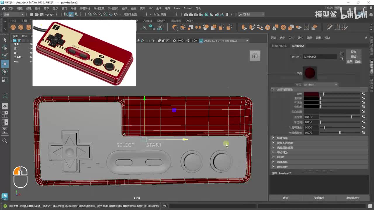
Task: Save the scene with the disk icon
Action: click(42, 14)
